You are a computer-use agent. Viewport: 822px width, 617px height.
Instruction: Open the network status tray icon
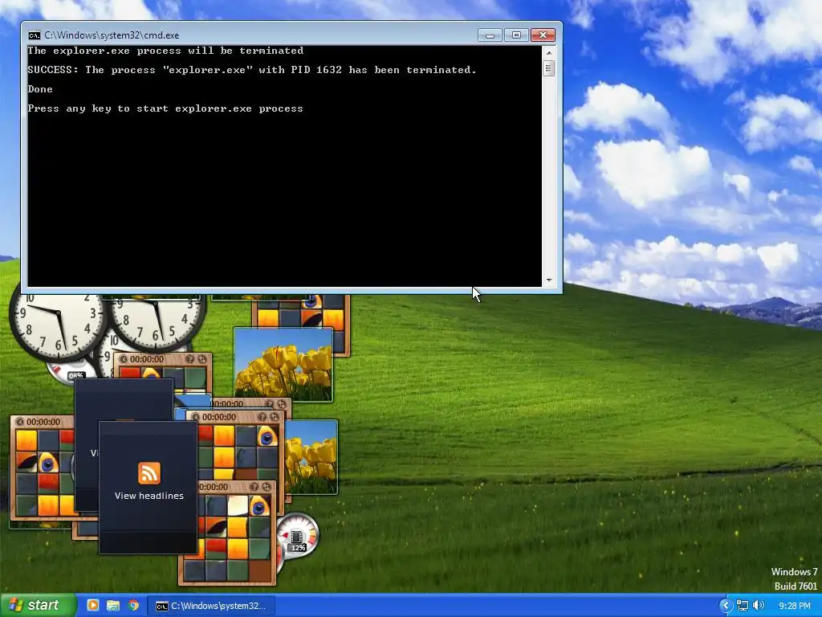coord(743,606)
